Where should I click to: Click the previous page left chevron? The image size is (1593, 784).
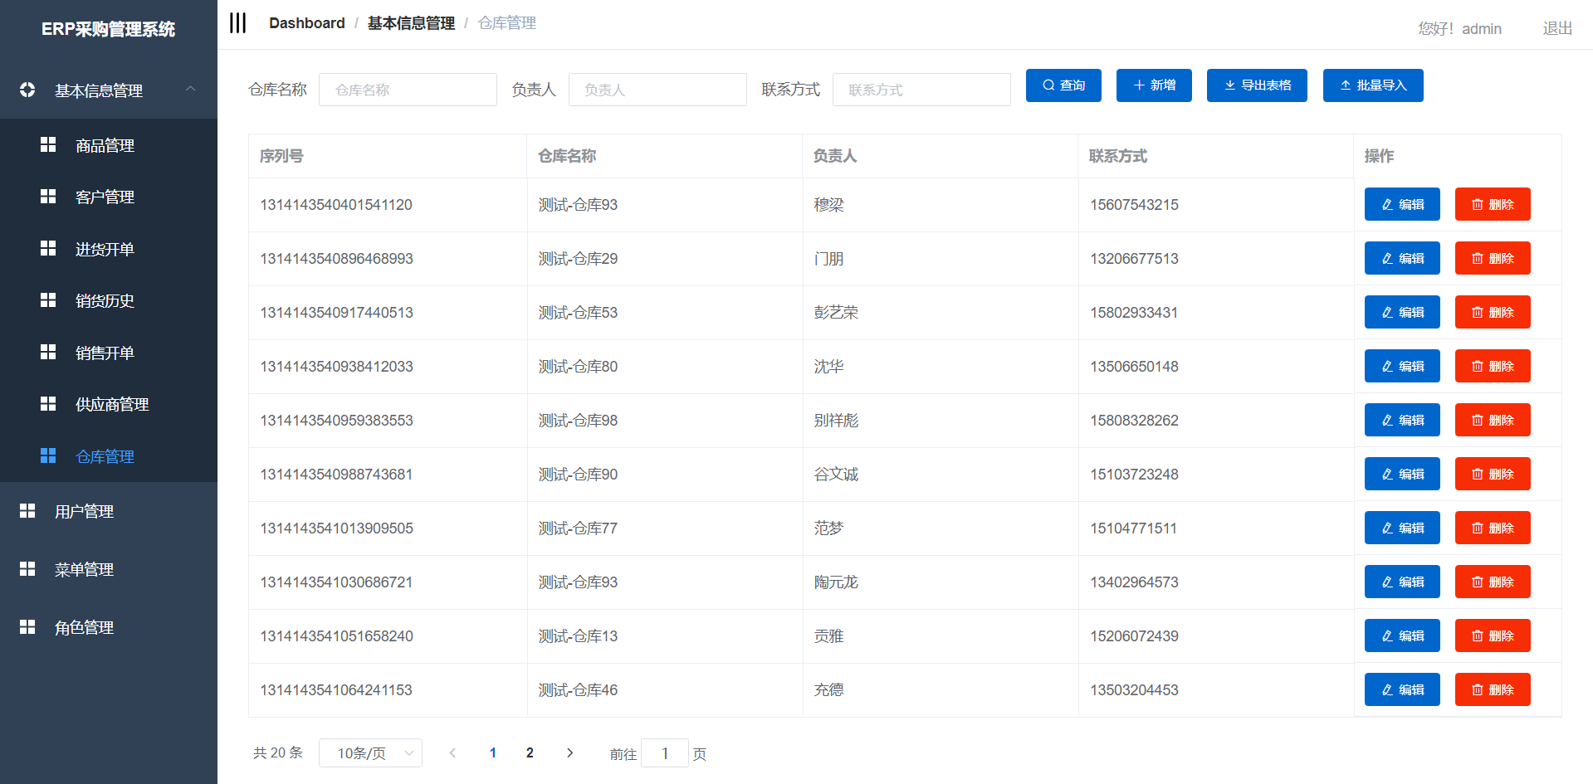452,752
